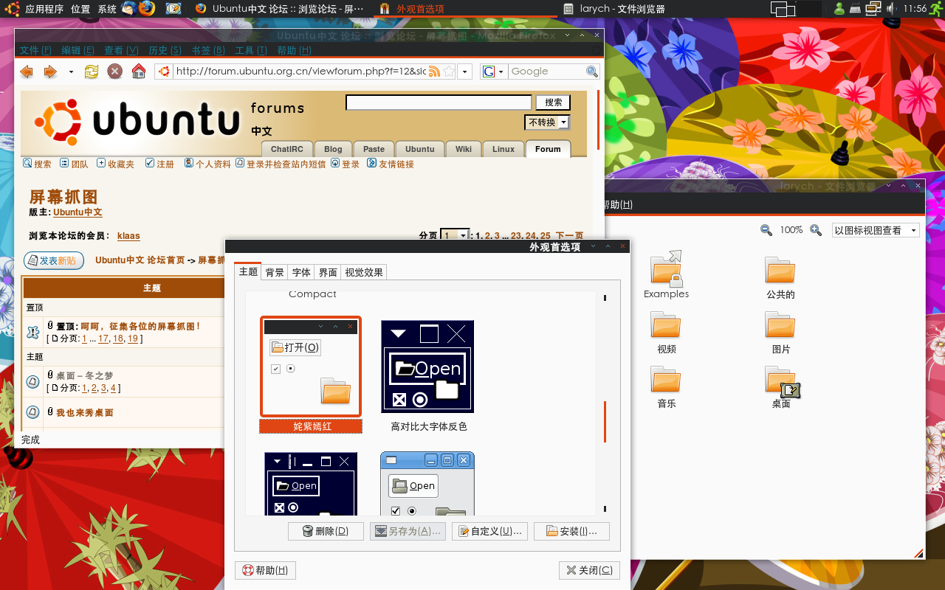Viewport: 945px width, 590px height.
Task: Click the magnifier in the Google search box
Action: coord(592,72)
